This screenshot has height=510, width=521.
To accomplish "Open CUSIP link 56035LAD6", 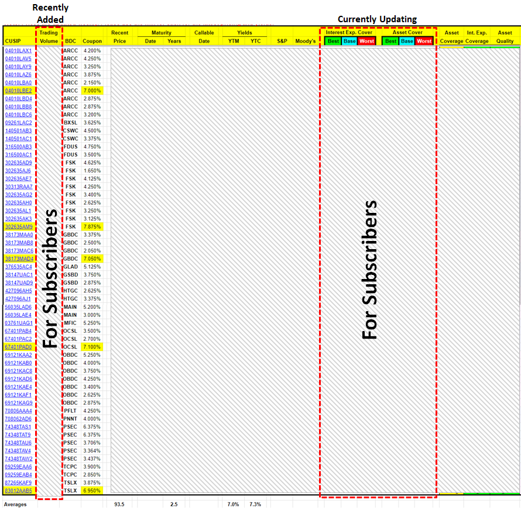I will (x=18, y=307).
